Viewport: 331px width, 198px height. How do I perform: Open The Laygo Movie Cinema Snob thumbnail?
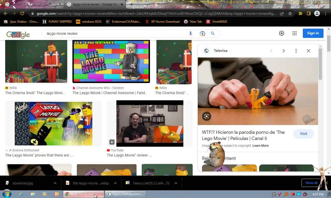[111, 61]
